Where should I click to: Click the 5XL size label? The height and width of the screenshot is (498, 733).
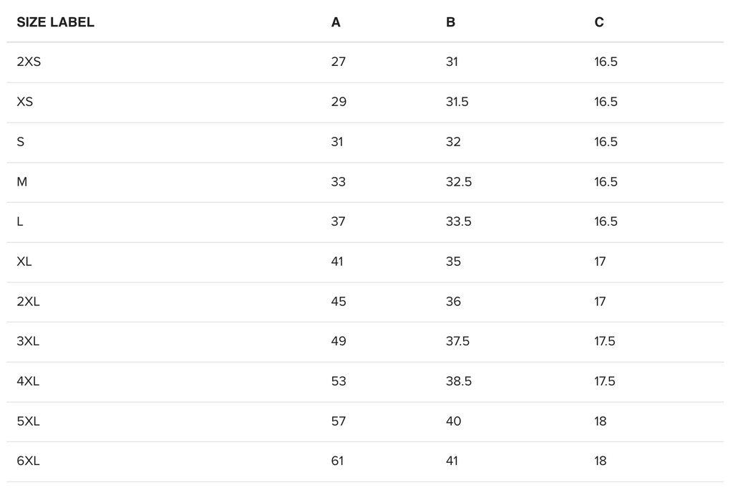click(x=28, y=421)
